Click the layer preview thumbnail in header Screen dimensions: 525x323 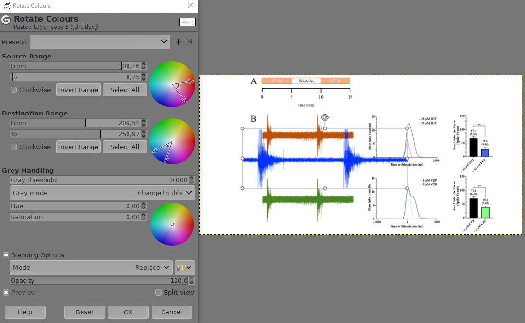tap(187, 22)
